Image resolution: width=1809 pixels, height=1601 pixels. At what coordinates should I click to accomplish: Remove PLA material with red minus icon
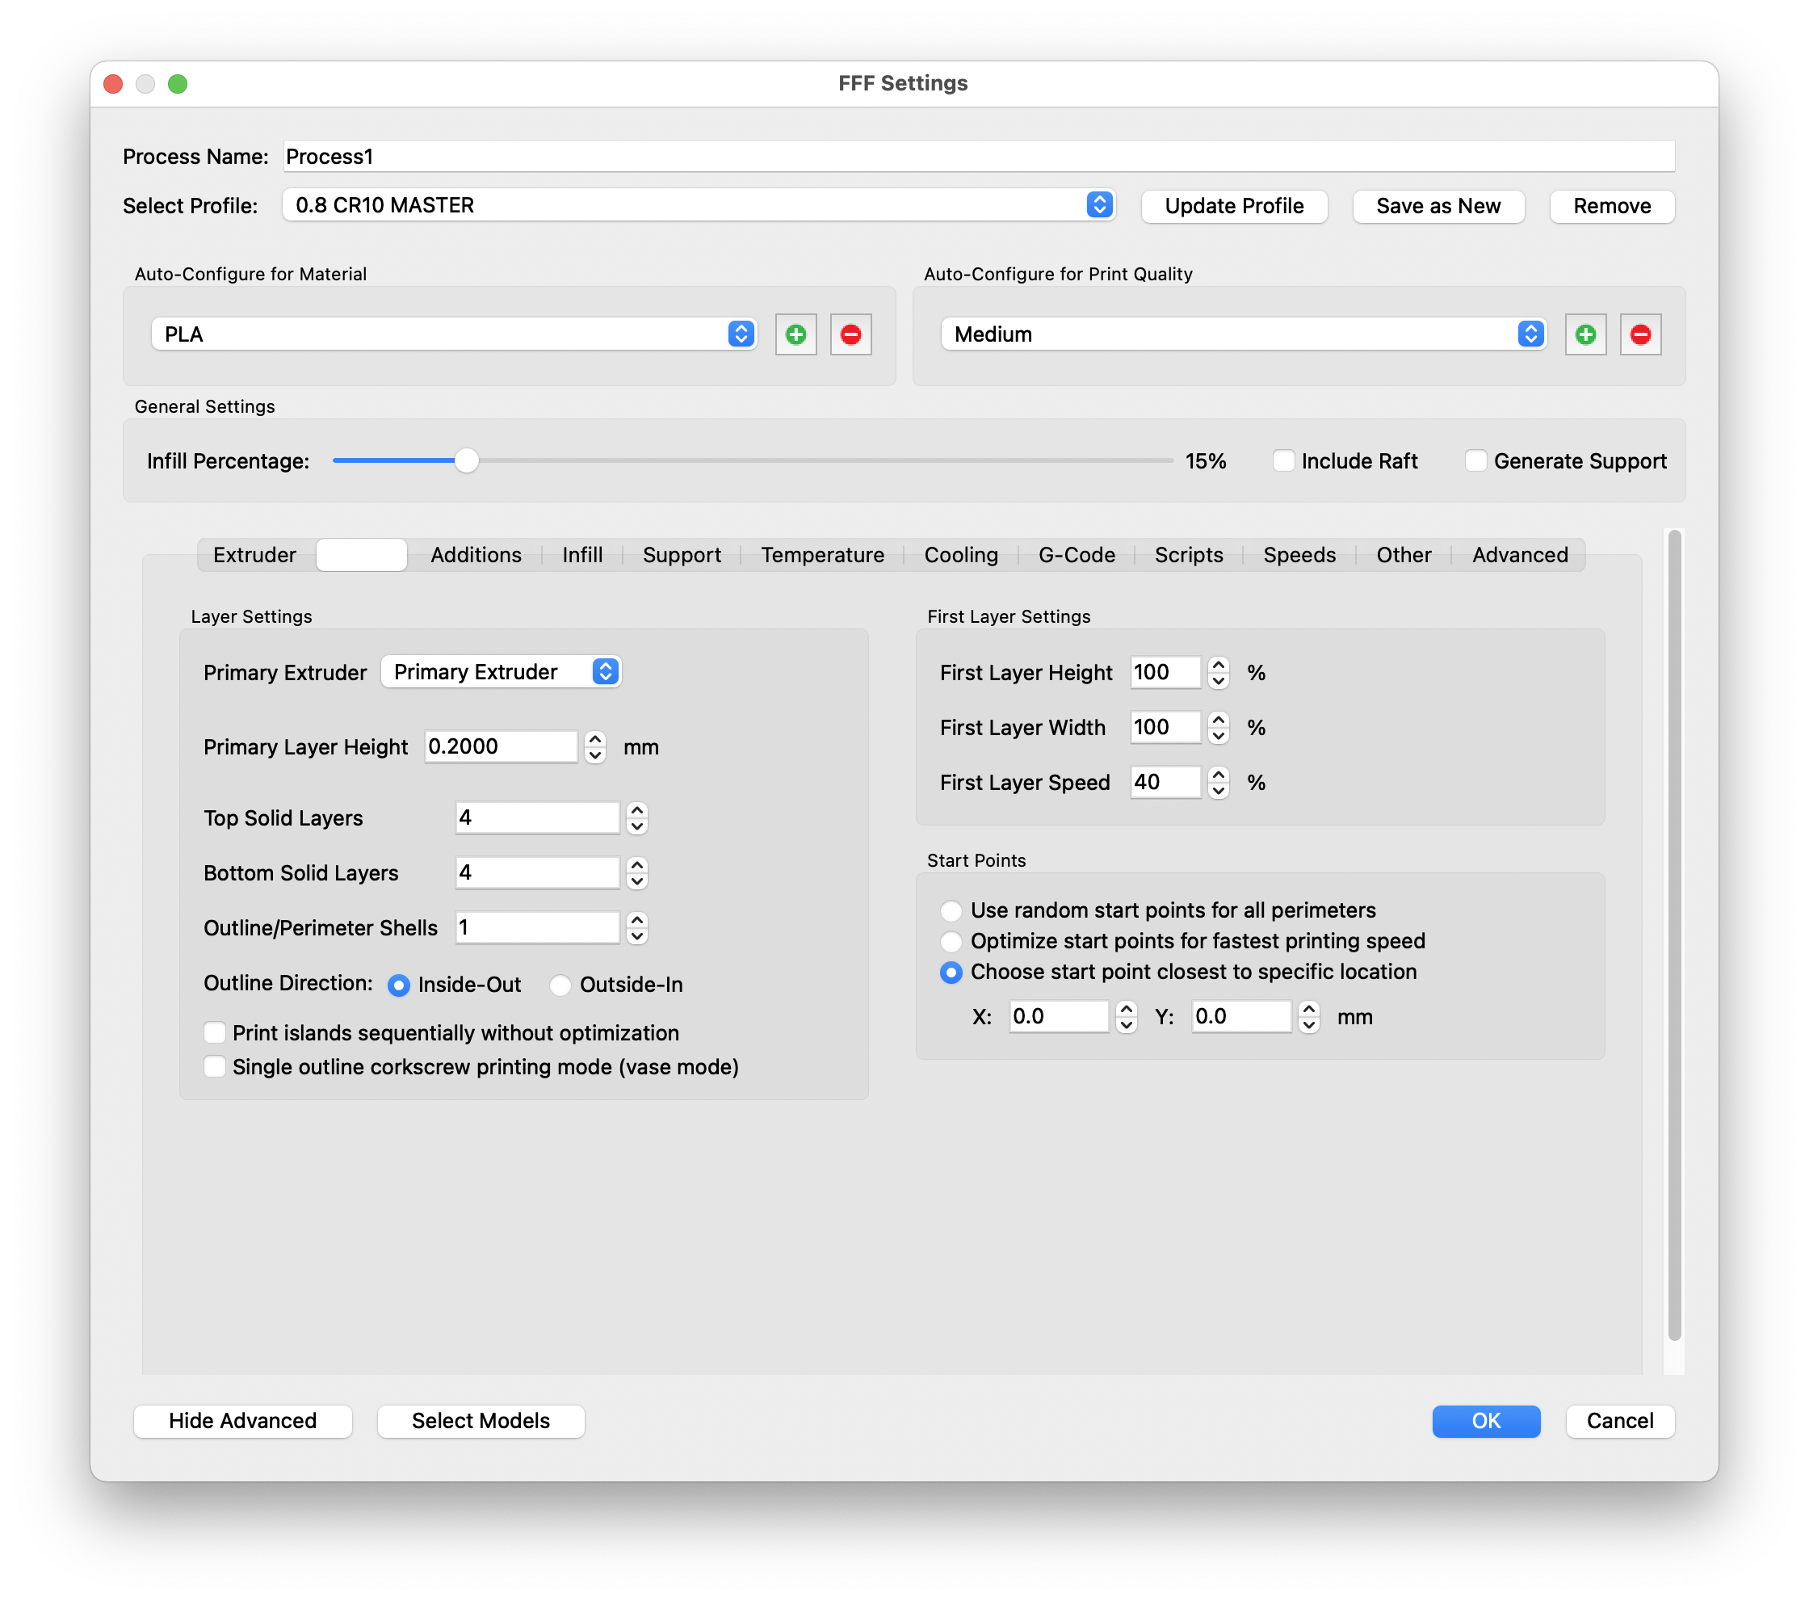click(x=850, y=334)
